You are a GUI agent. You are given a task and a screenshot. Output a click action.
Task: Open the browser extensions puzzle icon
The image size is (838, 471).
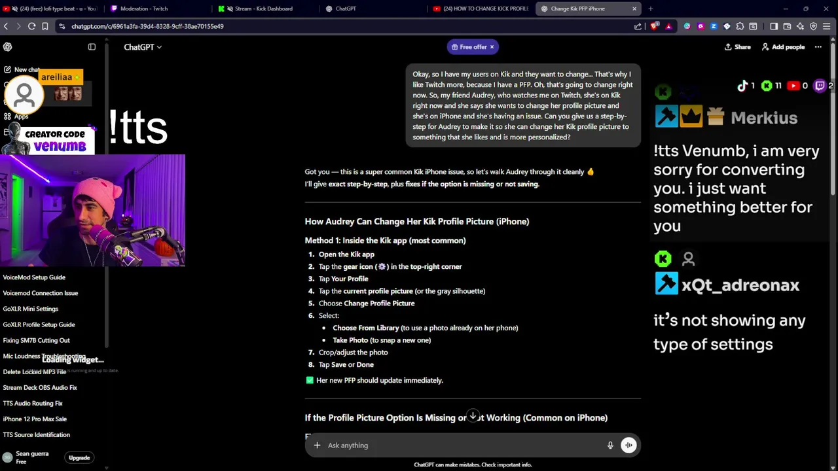click(x=740, y=26)
